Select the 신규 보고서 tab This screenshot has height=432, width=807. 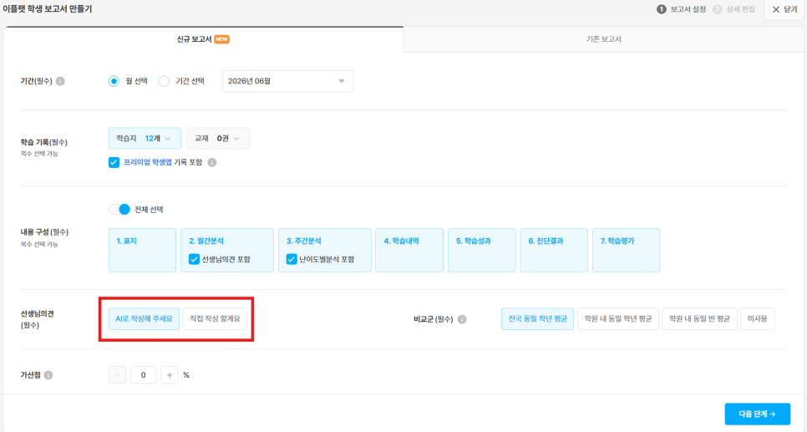coord(203,39)
